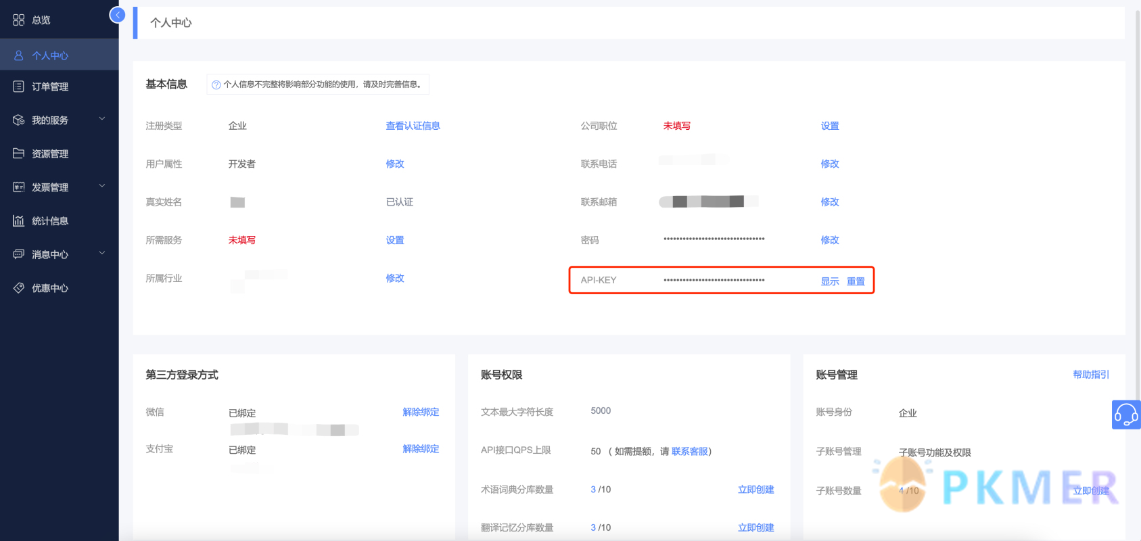Open the customer service headset widget
Screen dimensions: 1141x541
(1126, 415)
